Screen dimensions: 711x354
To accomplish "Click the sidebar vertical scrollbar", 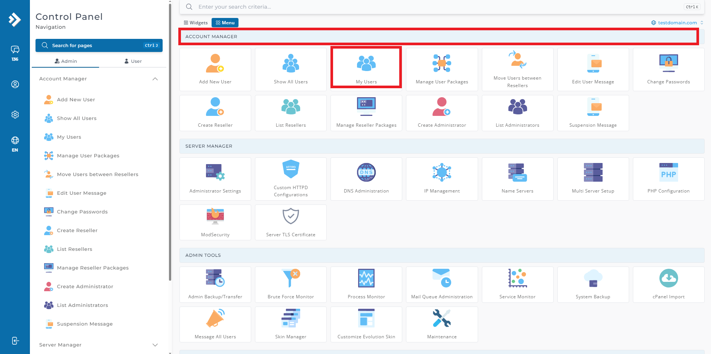I will (170, 142).
